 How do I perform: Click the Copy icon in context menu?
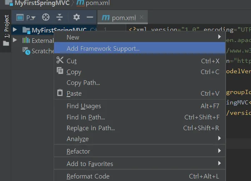[x=60, y=72]
